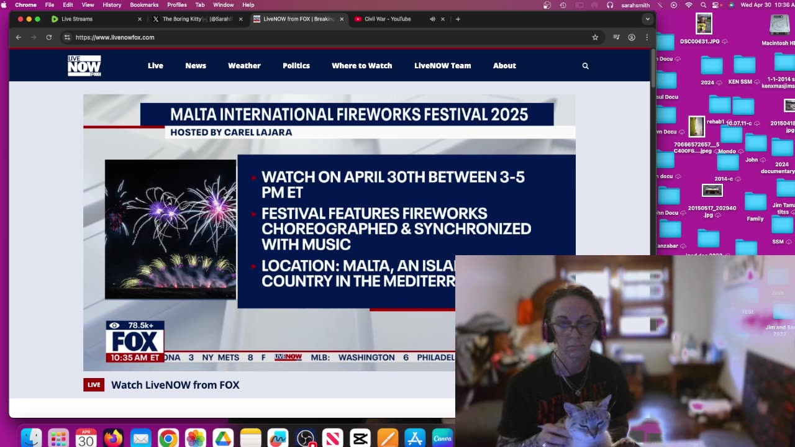Open the View menu
The width and height of the screenshot is (795, 447).
pyautogui.click(x=88, y=5)
